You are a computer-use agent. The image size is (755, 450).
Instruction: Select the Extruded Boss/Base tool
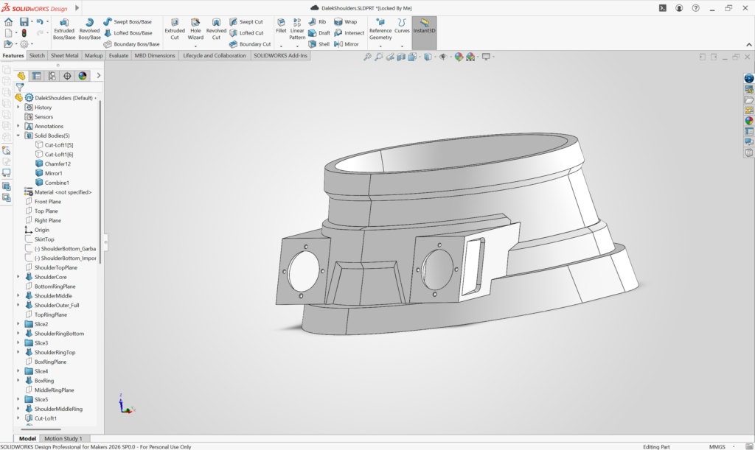pos(64,28)
